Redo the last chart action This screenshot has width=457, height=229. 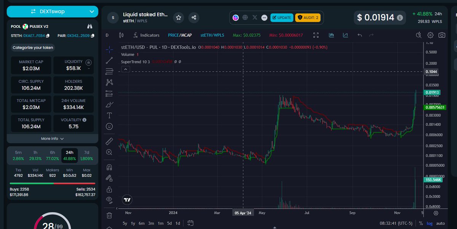pyautogui.click(x=371, y=35)
